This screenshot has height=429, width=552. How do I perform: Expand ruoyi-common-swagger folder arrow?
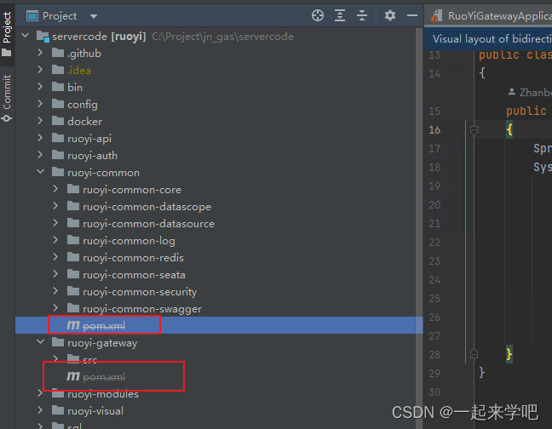55,308
